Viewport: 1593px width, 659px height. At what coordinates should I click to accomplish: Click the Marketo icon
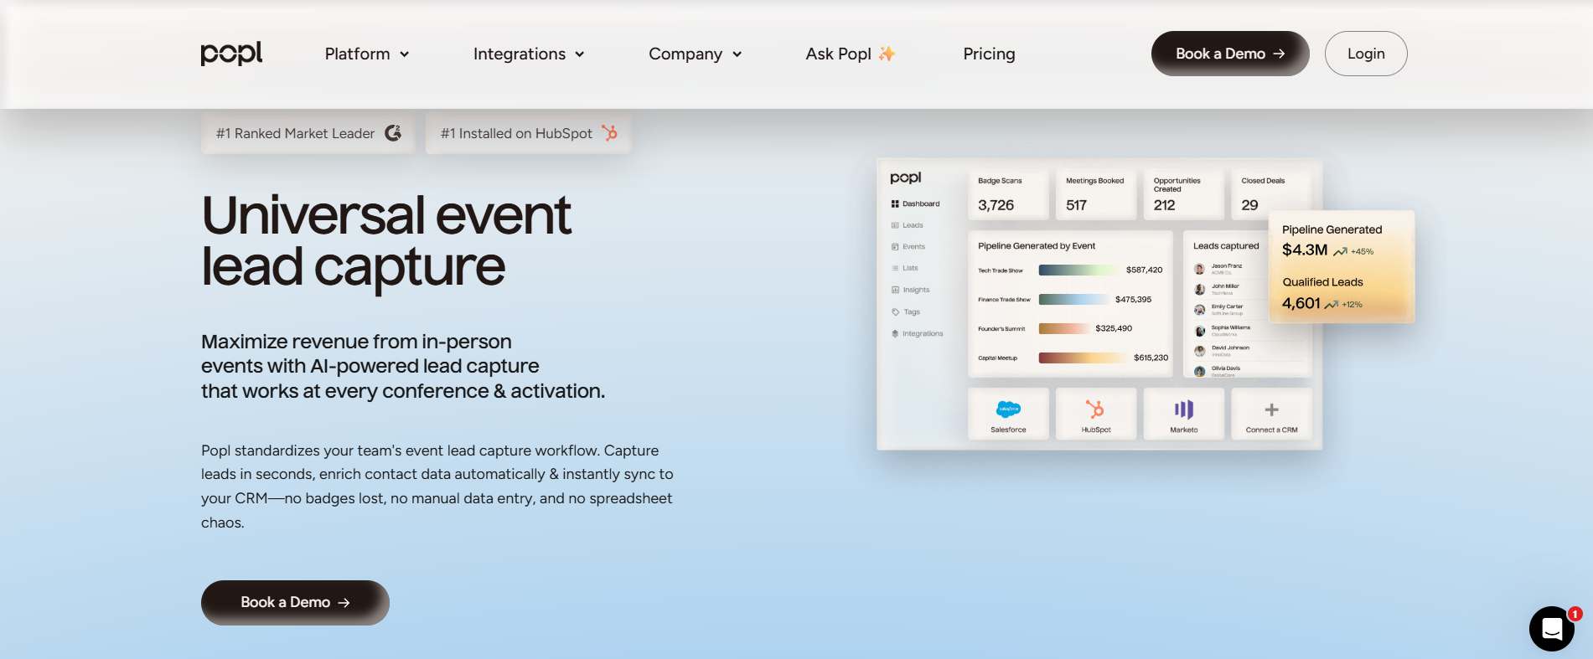[1184, 409]
